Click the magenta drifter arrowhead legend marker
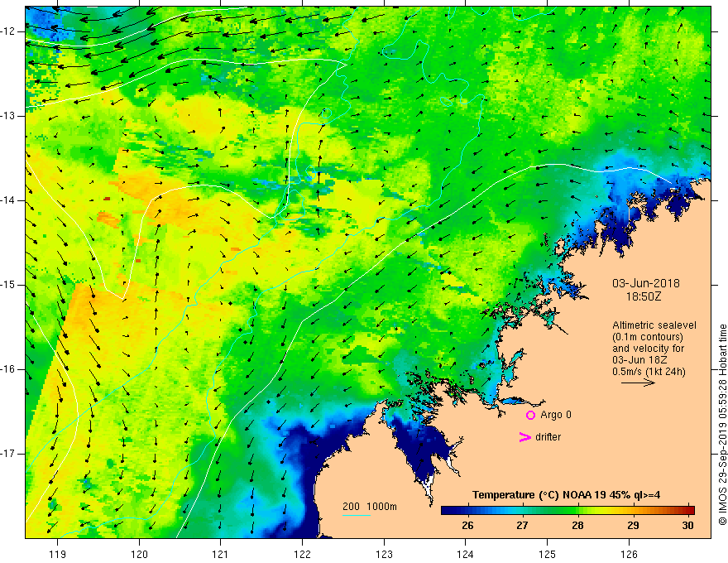Viewport: 728px width, 563px height. (x=524, y=437)
